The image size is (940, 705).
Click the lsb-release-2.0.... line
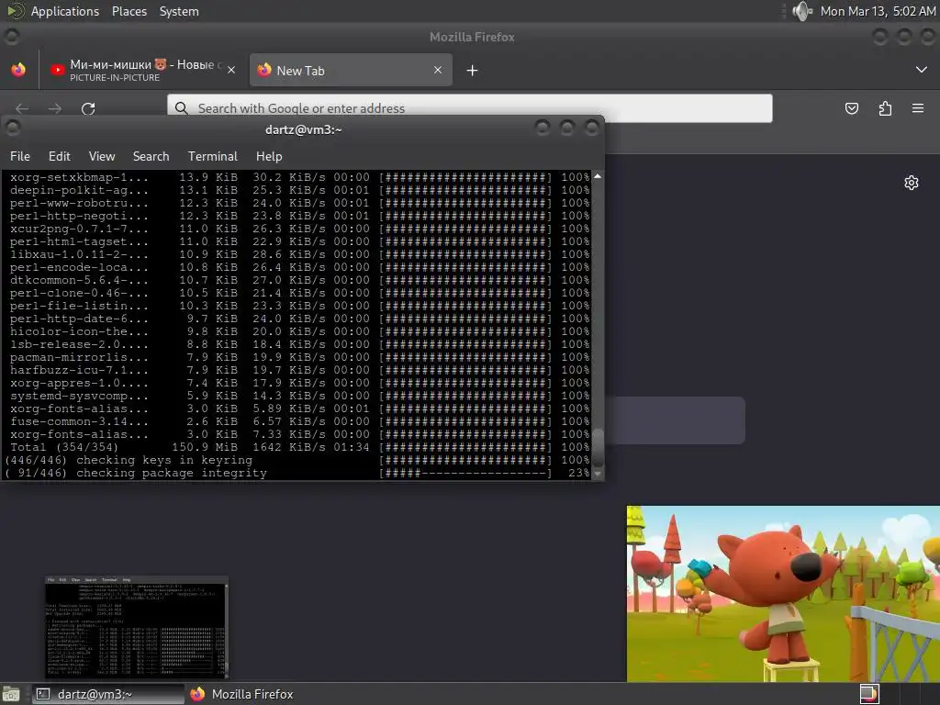click(x=300, y=345)
